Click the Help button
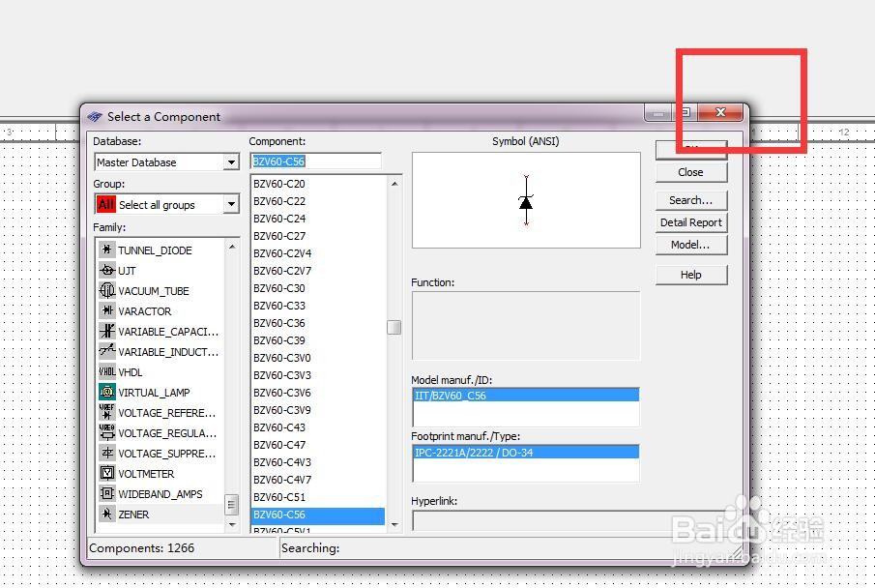 pyautogui.click(x=691, y=275)
